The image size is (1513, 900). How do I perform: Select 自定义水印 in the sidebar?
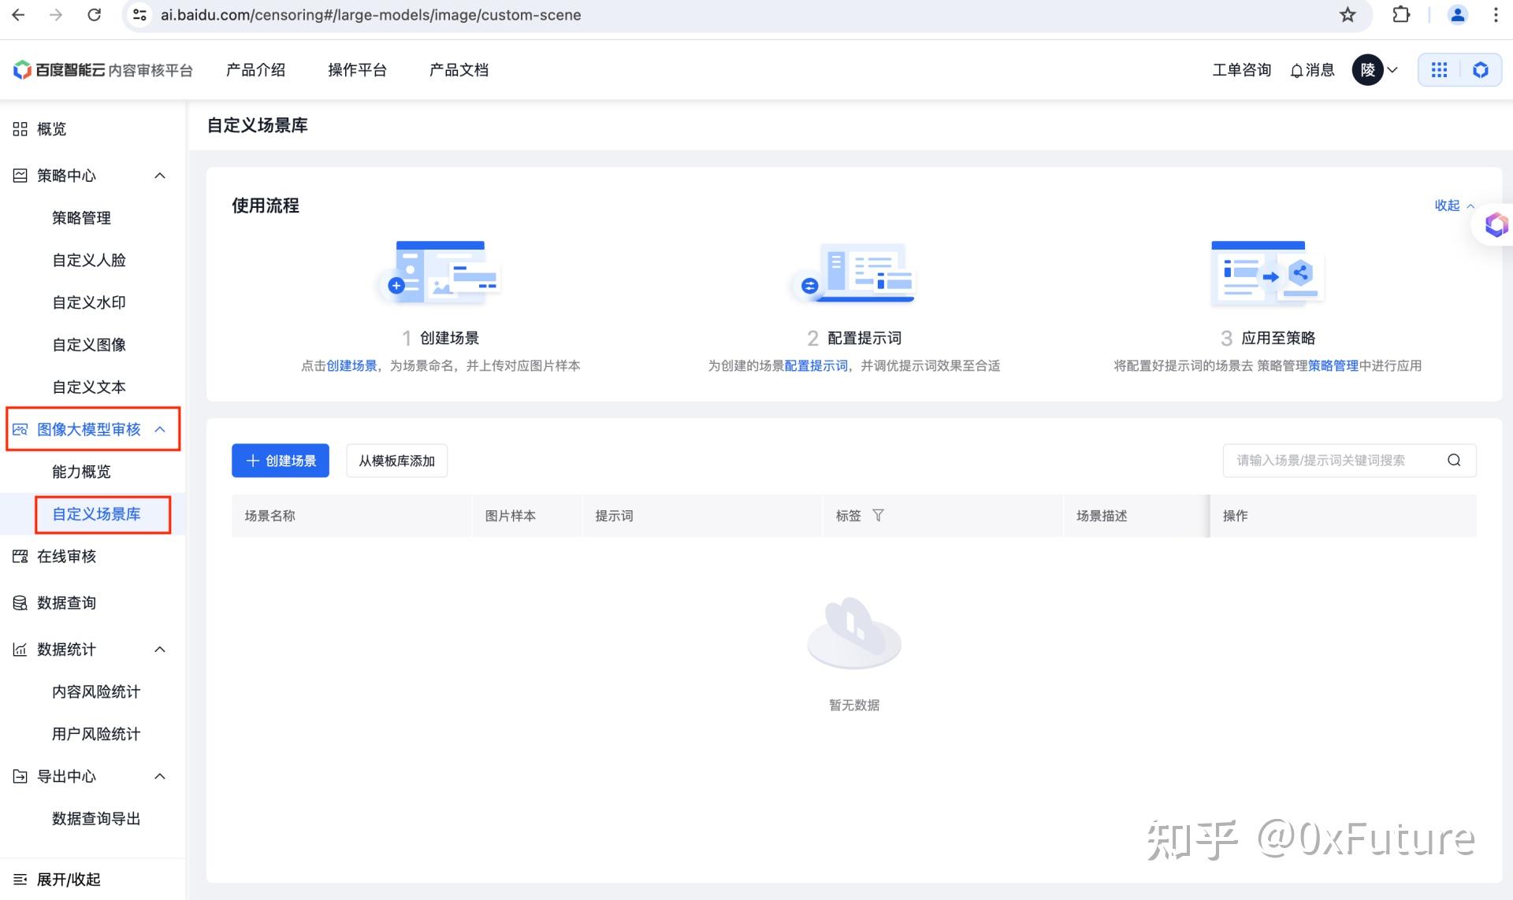[x=89, y=302]
